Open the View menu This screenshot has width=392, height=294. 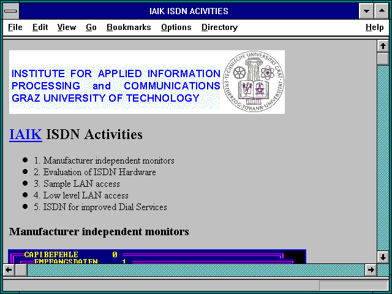[x=67, y=27]
